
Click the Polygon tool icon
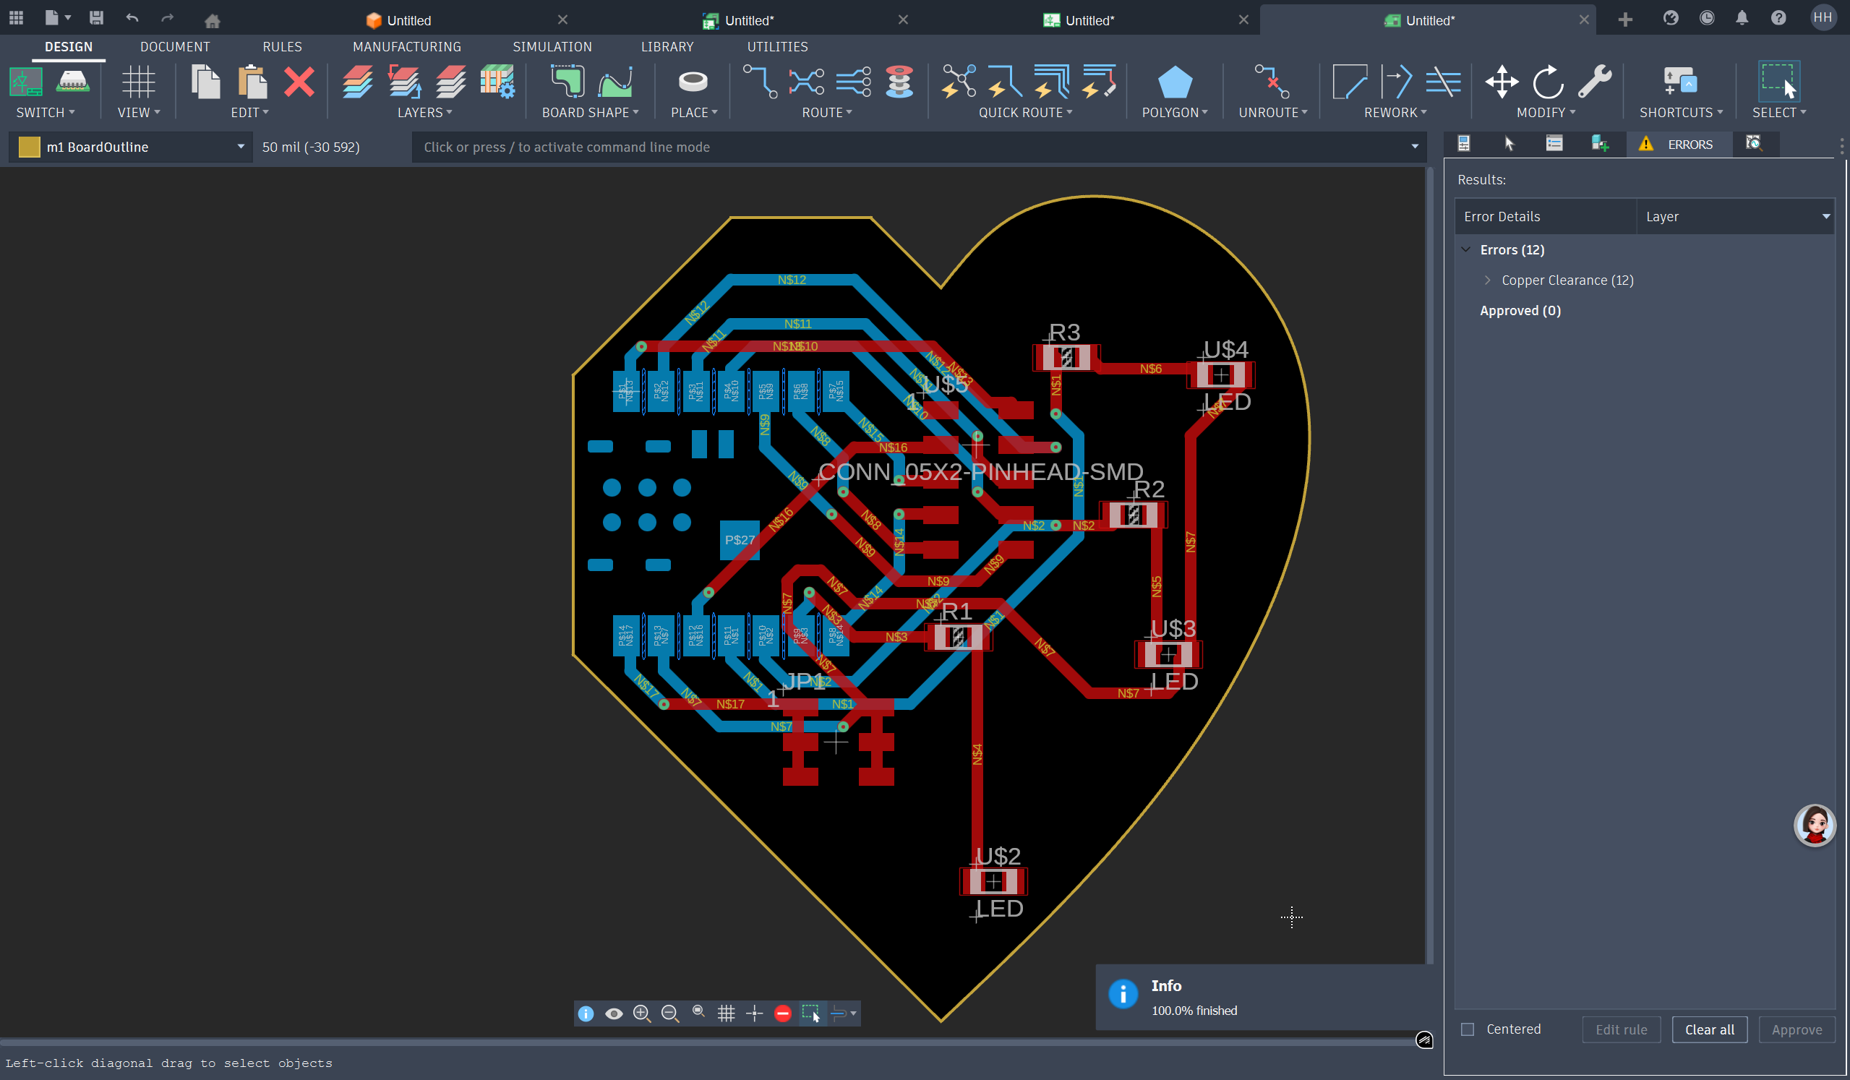pyautogui.click(x=1174, y=82)
